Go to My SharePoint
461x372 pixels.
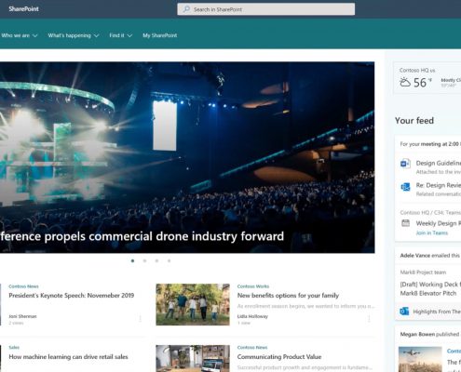160,35
